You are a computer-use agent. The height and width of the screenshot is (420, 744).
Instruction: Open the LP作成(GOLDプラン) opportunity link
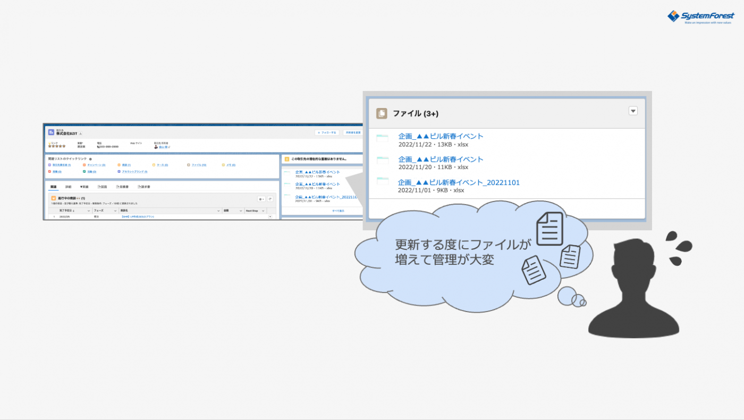click(138, 217)
